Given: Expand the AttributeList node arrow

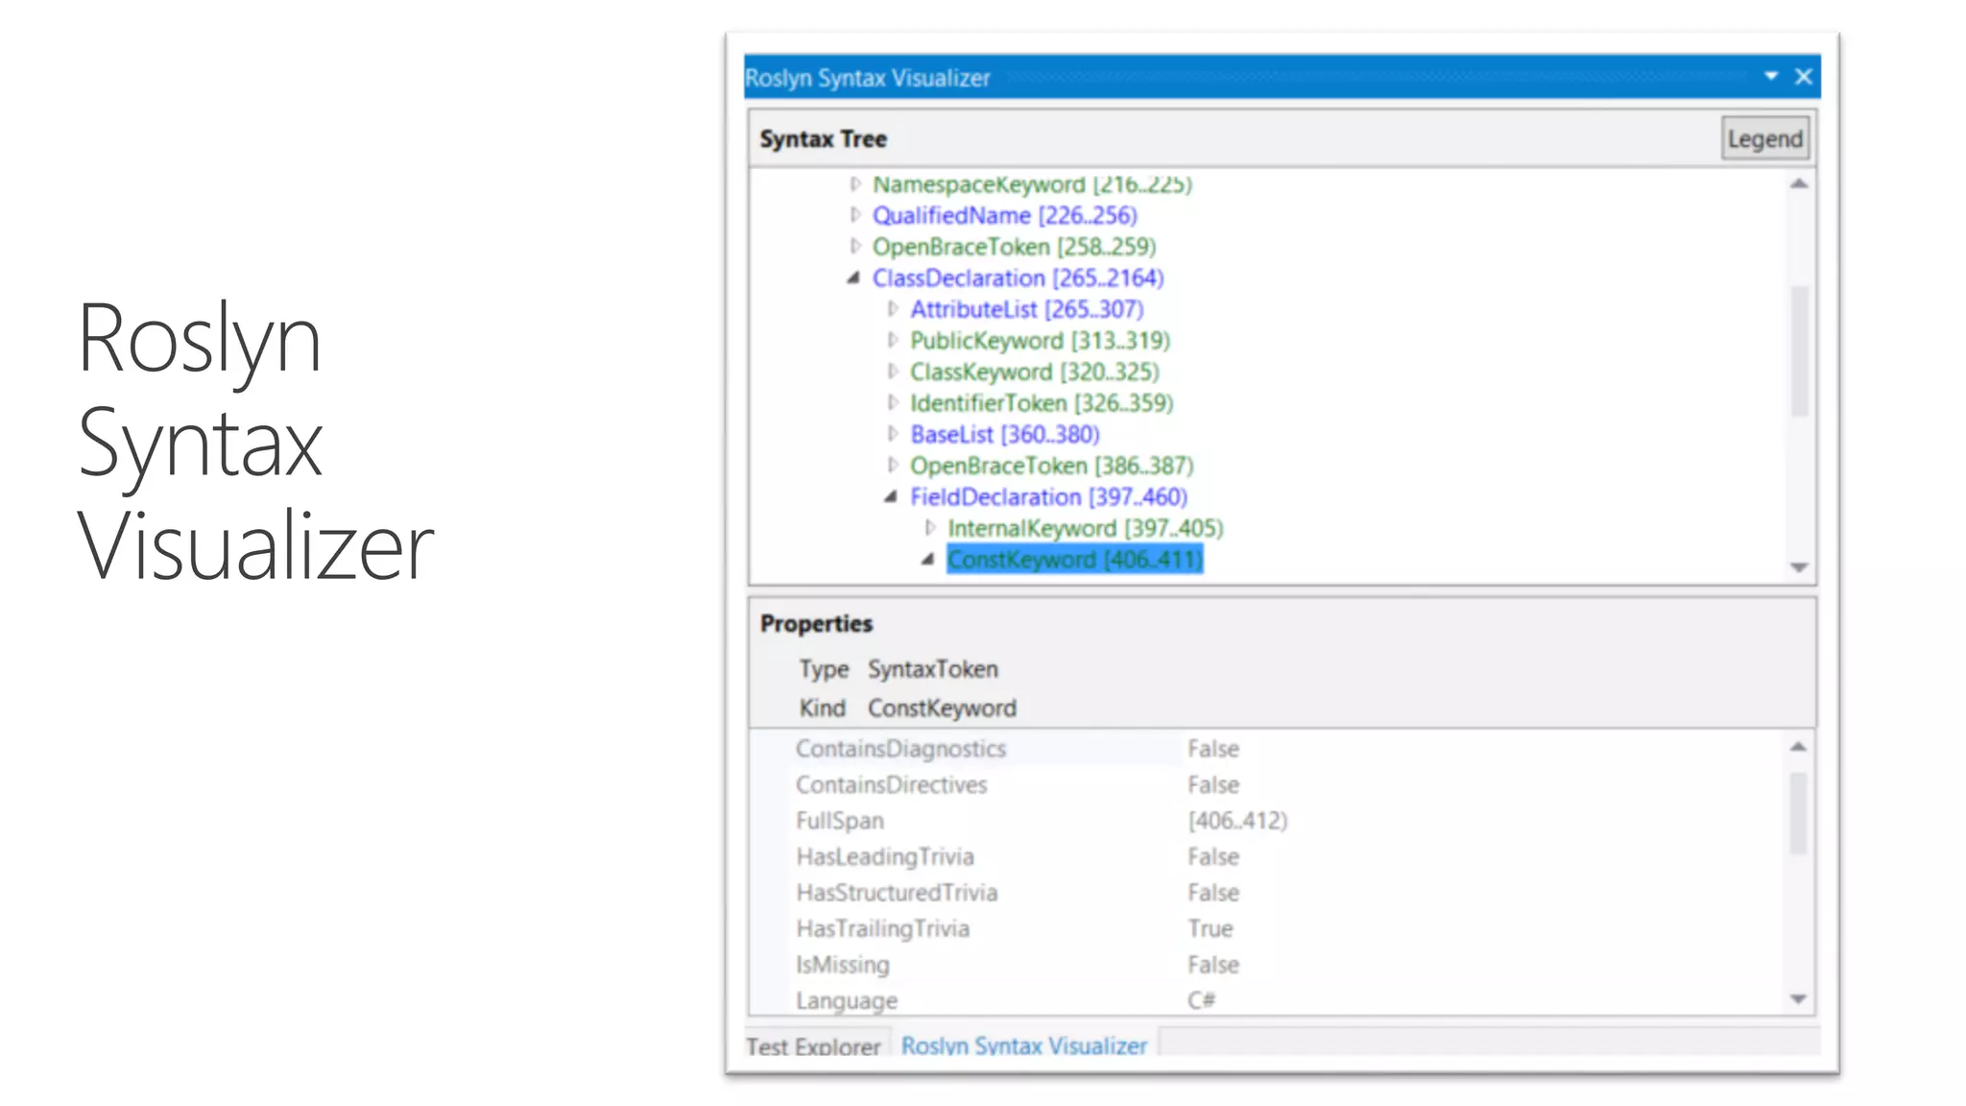Looking at the screenshot, I should point(893,309).
